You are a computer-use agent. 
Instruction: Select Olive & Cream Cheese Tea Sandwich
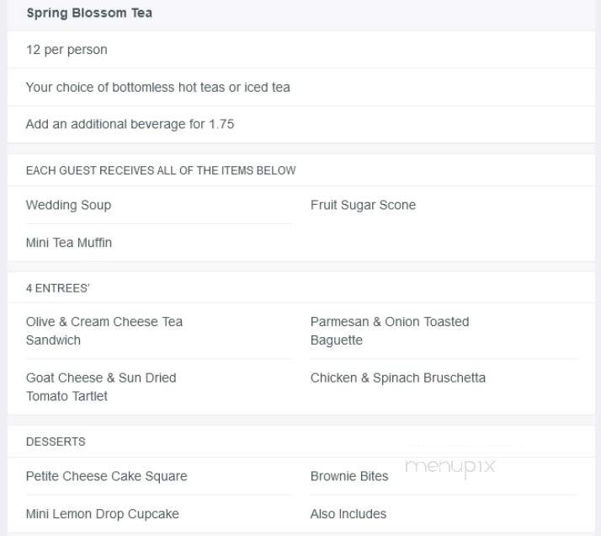pyautogui.click(x=104, y=330)
